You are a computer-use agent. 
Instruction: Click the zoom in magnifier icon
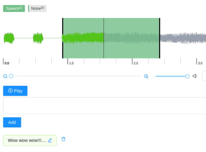(146, 76)
